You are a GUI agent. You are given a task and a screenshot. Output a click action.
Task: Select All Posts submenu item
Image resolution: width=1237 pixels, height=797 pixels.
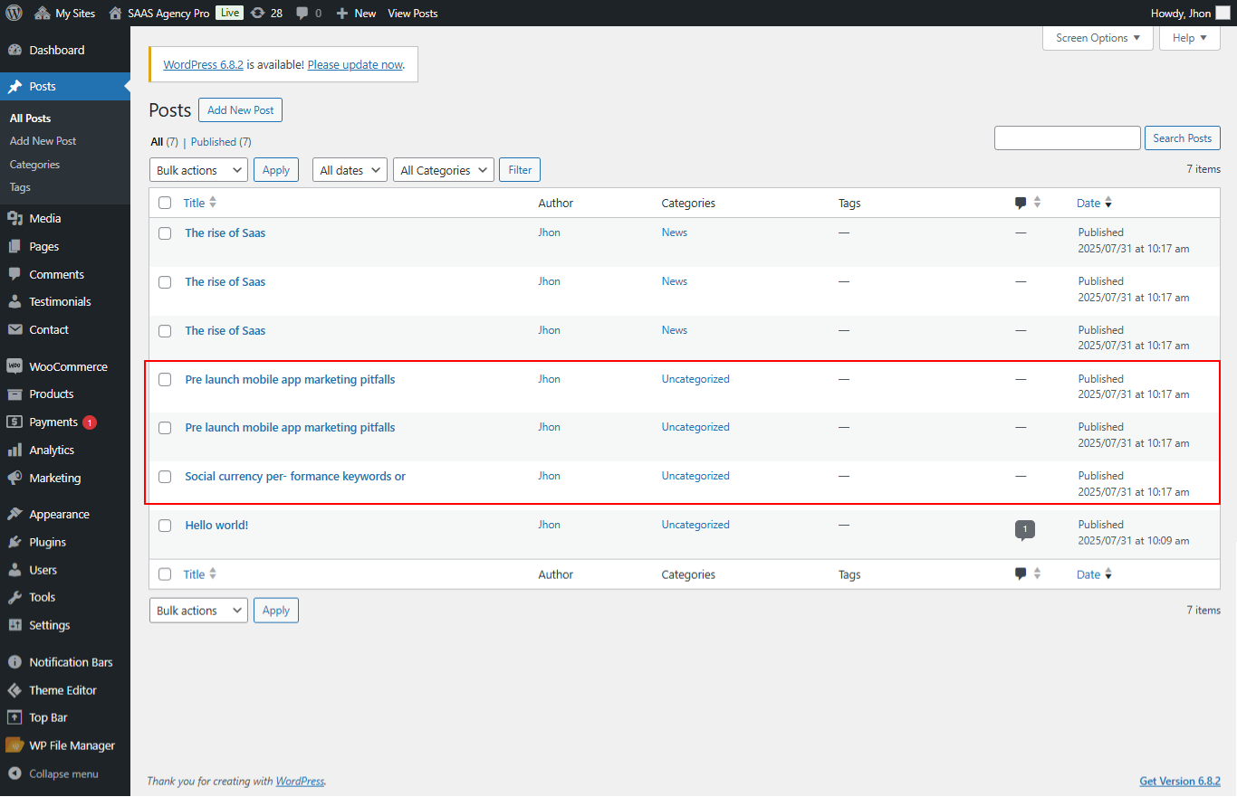[30, 119]
